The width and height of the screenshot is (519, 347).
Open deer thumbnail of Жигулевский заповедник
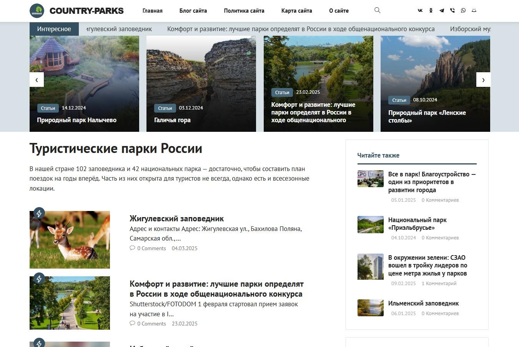[x=70, y=240]
